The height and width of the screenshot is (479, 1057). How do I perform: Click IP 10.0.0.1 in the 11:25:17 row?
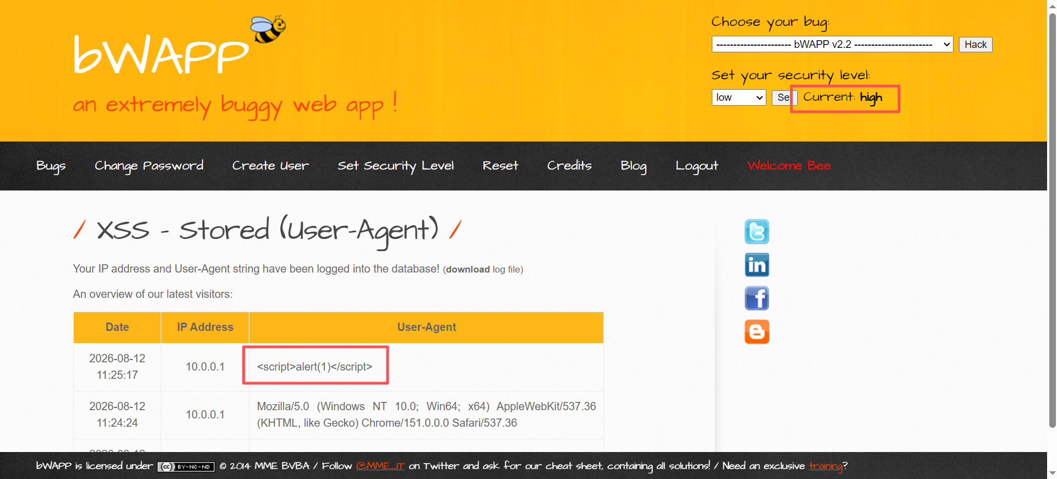point(205,367)
